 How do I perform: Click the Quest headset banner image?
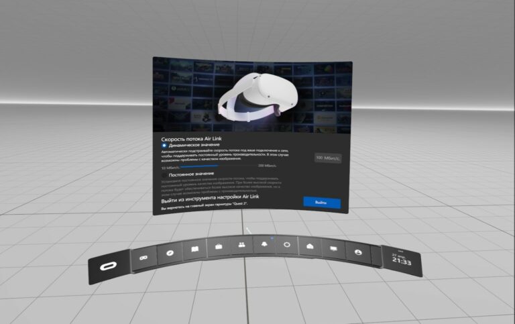[252, 96]
